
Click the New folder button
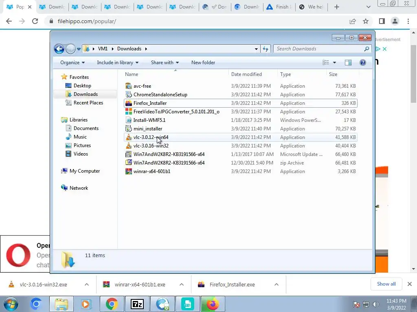click(203, 63)
